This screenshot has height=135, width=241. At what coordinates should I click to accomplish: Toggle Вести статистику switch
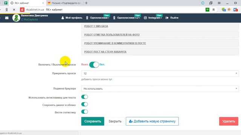click(84, 112)
